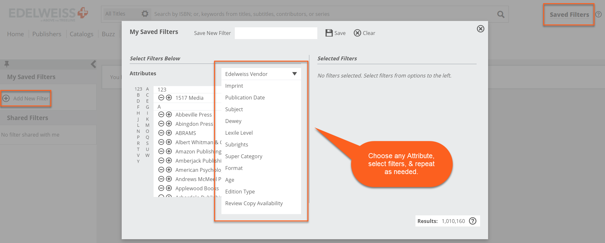Exclude ABRAMS with minus icon
This screenshot has height=243, width=605.
tap(161, 133)
